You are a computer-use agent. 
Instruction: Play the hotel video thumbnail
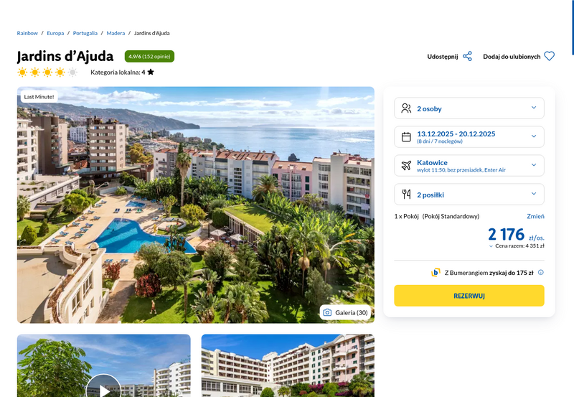103,388
